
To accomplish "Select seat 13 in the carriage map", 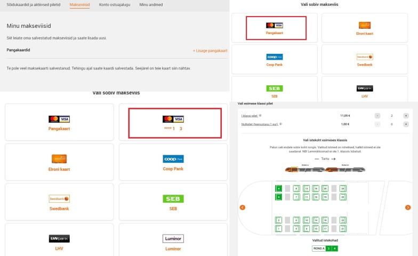I will click(316, 228).
